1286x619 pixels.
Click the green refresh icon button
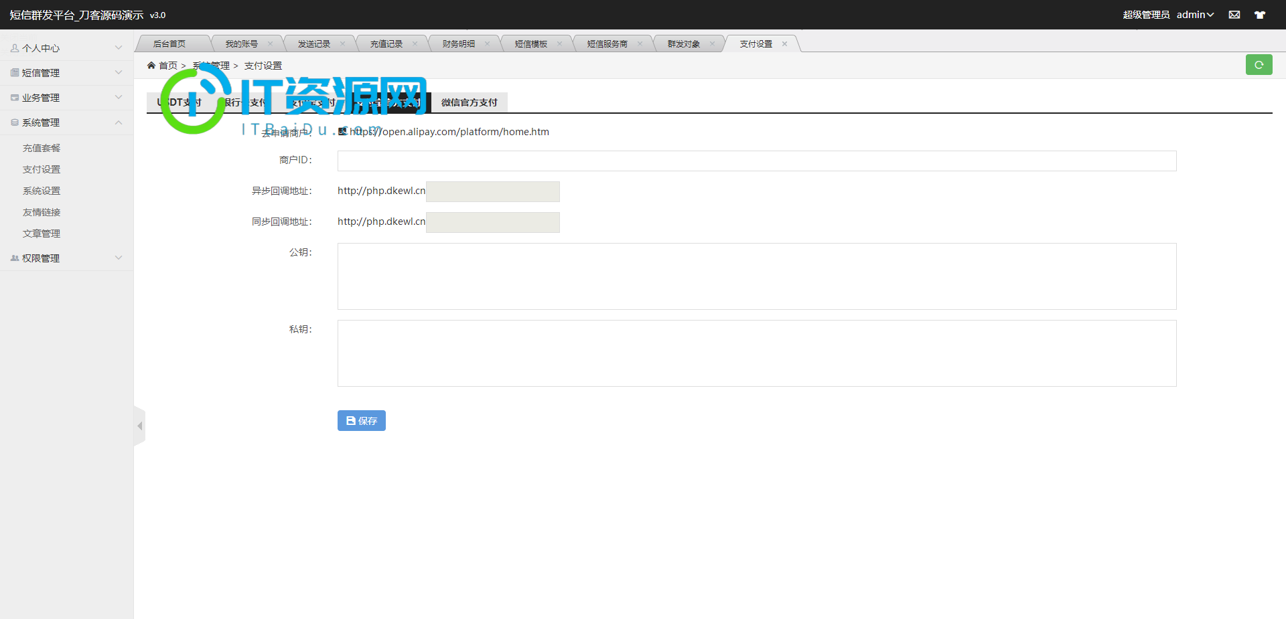coord(1259,65)
